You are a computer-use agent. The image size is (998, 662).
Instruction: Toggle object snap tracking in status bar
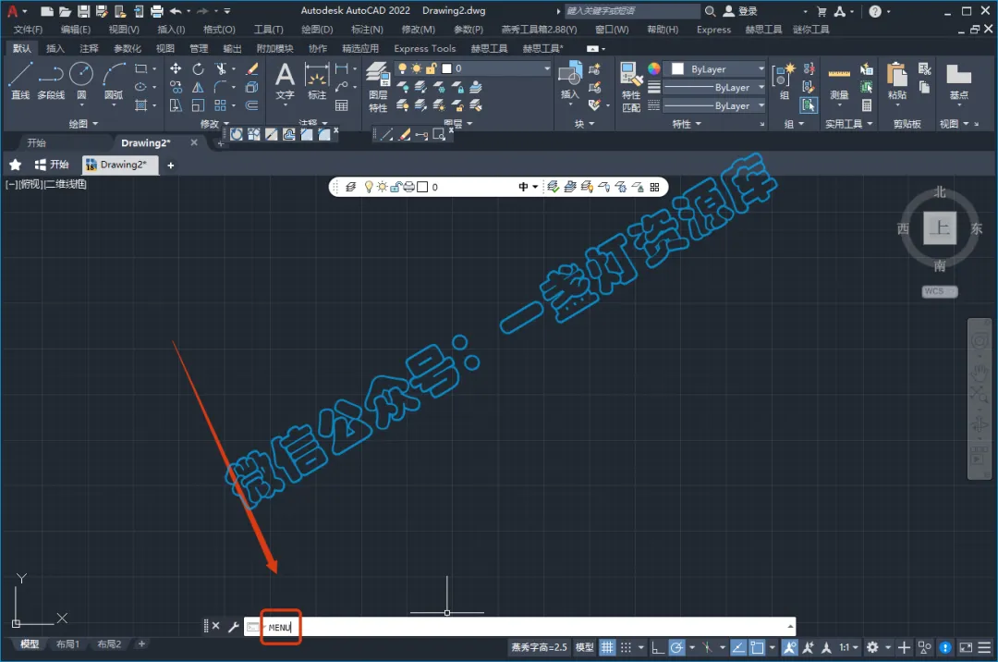738,647
